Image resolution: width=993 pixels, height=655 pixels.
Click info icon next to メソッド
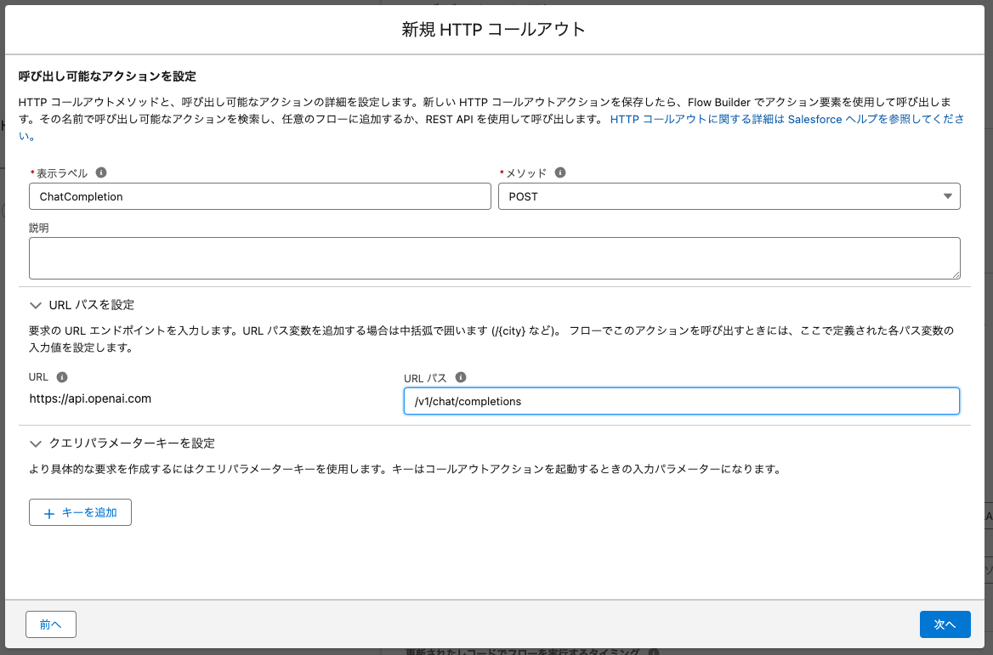pos(559,172)
